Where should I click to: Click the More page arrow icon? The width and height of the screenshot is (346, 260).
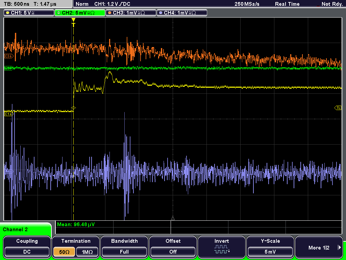[339, 247]
